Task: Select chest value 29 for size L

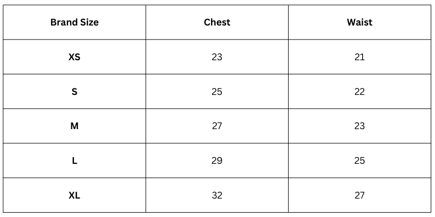Action: click(x=217, y=161)
